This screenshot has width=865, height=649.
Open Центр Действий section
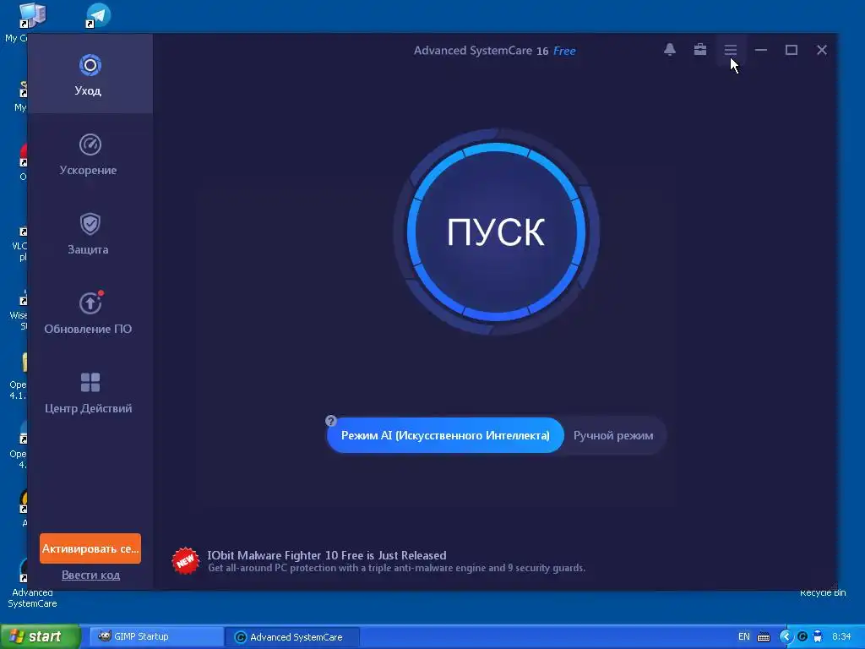click(x=90, y=393)
